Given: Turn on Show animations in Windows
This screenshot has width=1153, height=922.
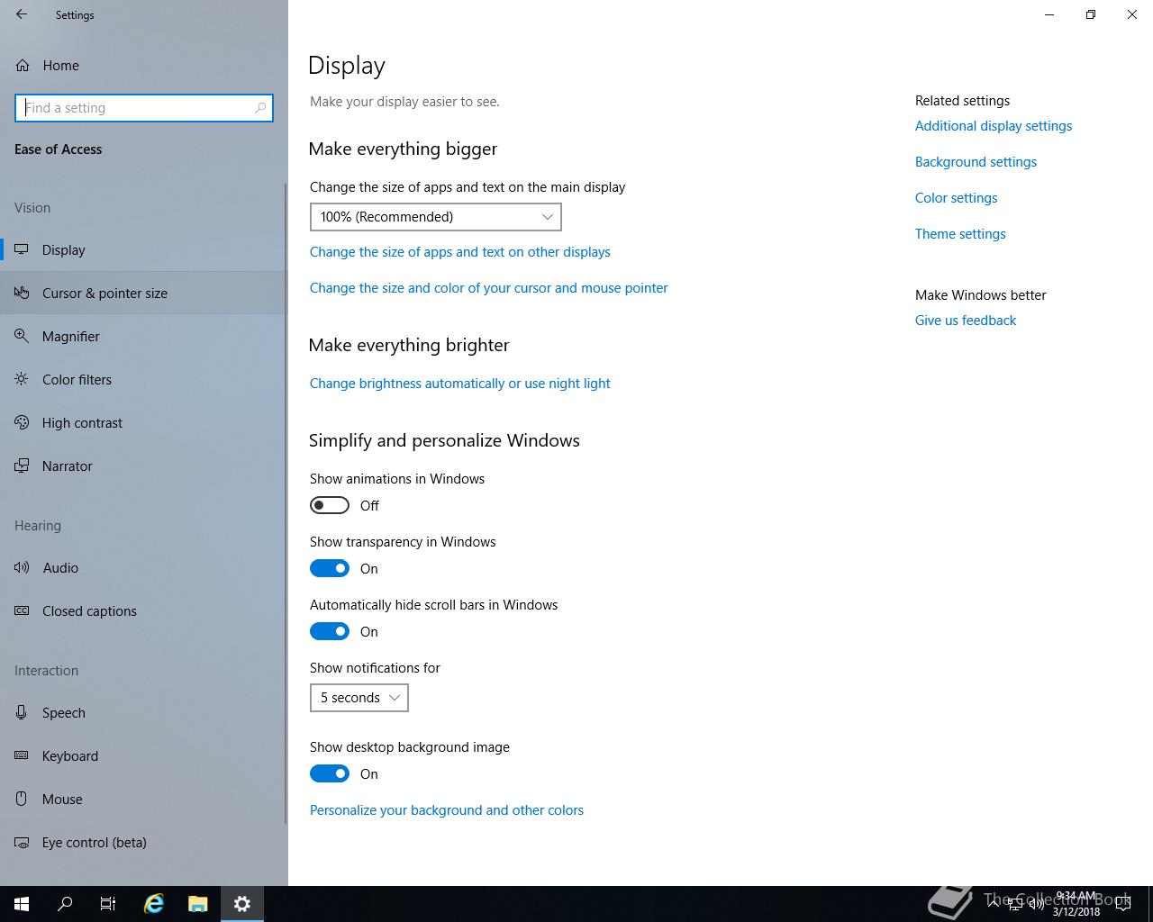Looking at the screenshot, I should pos(330,505).
